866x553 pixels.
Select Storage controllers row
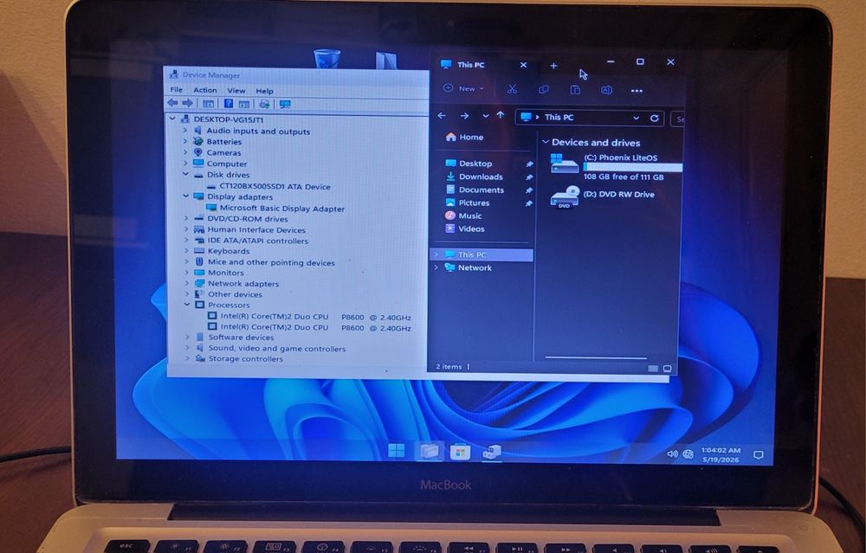pyautogui.click(x=245, y=359)
